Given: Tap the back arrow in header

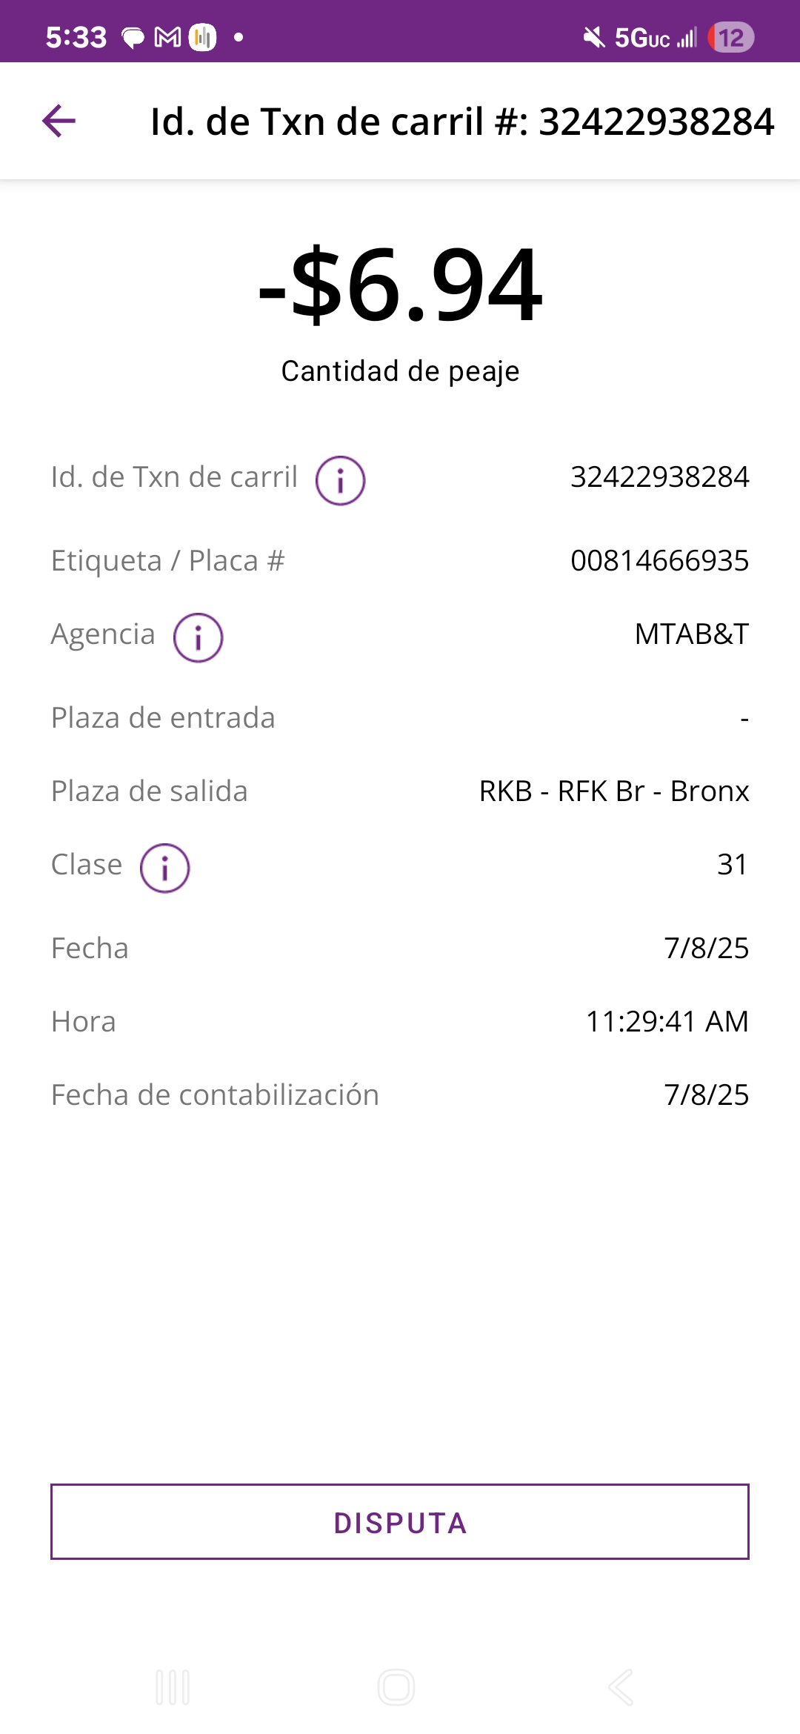Looking at the screenshot, I should (x=59, y=122).
